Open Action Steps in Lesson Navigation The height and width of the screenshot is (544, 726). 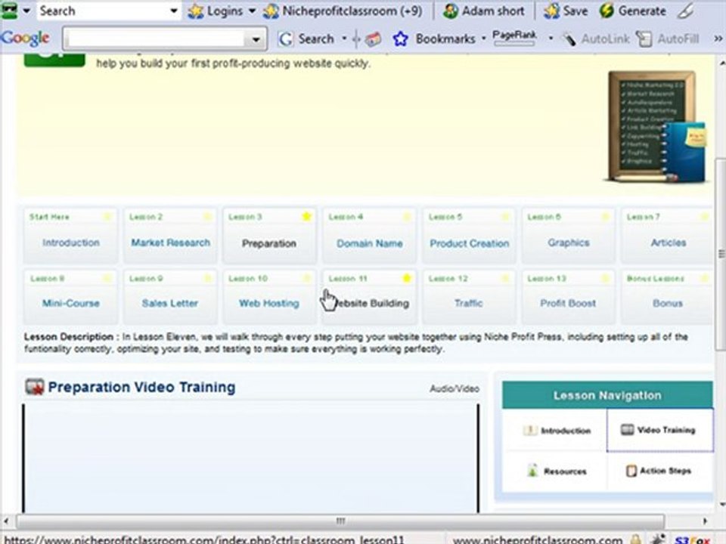pyautogui.click(x=658, y=471)
